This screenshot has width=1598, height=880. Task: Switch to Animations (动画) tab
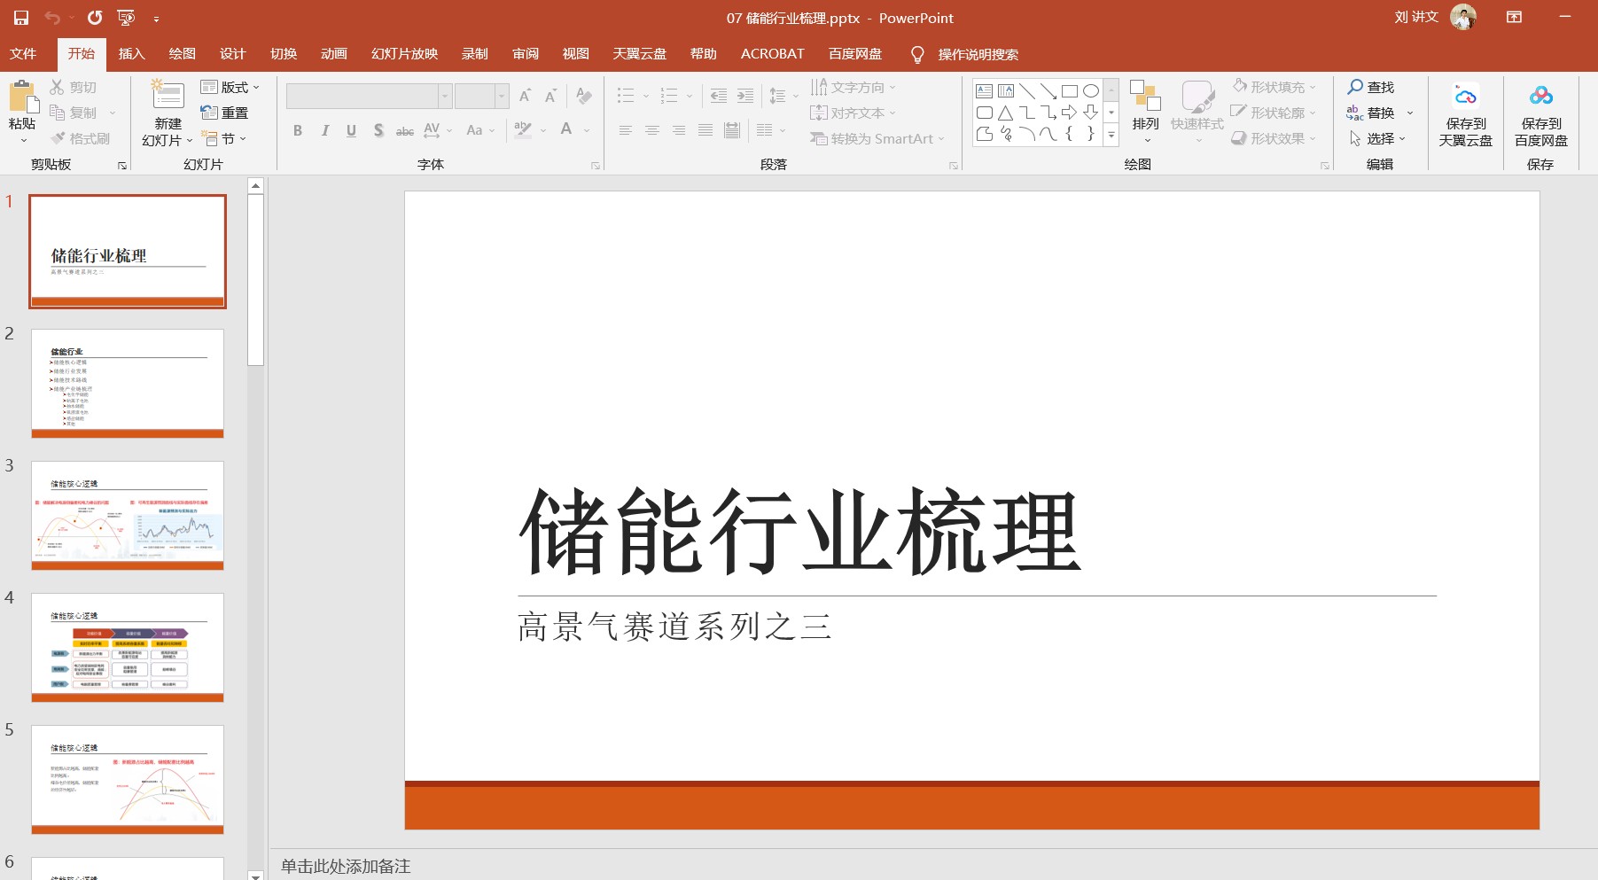click(x=334, y=54)
